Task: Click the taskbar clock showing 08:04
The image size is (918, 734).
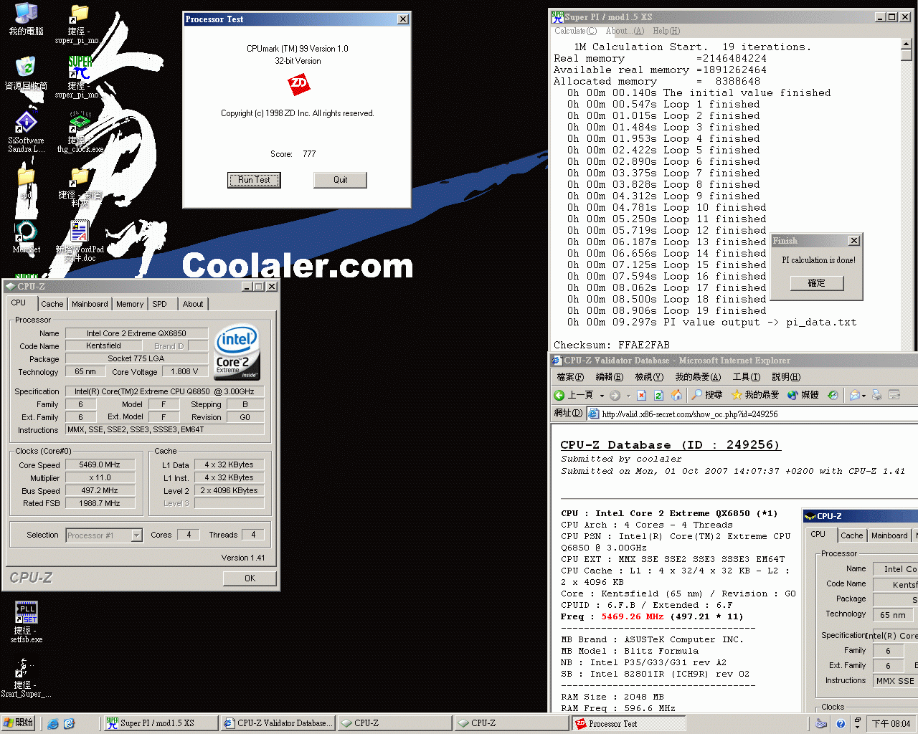Action: point(891,724)
